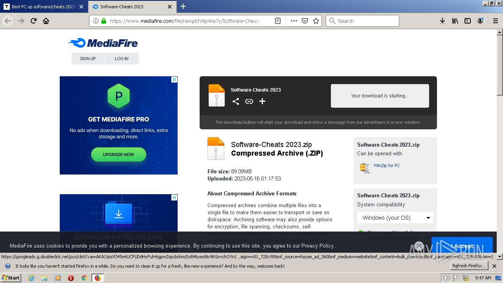Viewport: 503px width, 283px height.
Task: Dismiss the Firefox refresh notification bar
Action: pyautogui.click(x=494, y=266)
